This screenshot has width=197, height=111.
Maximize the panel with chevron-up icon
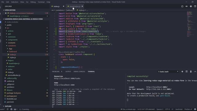pos(195,72)
